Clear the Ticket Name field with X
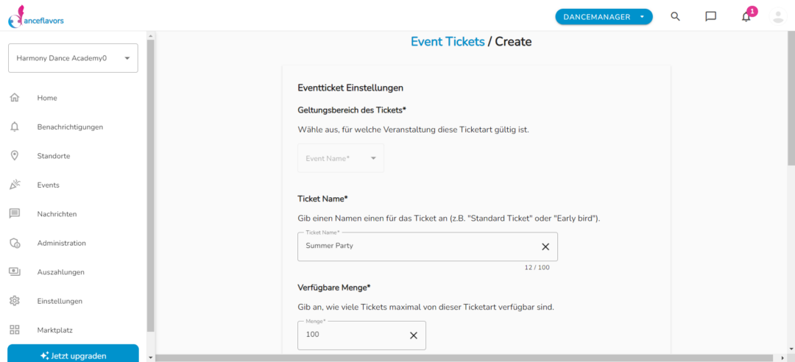This screenshot has width=795, height=362. pyautogui.click(x=545, y=246)
